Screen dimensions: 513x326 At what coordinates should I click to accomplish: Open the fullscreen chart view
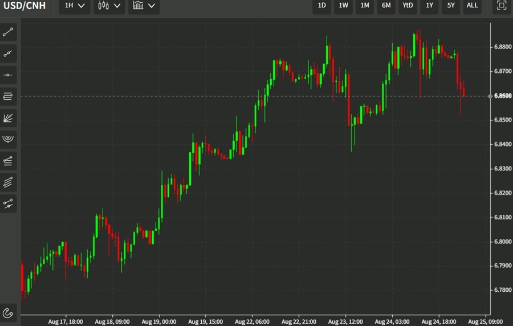(502, 6)
